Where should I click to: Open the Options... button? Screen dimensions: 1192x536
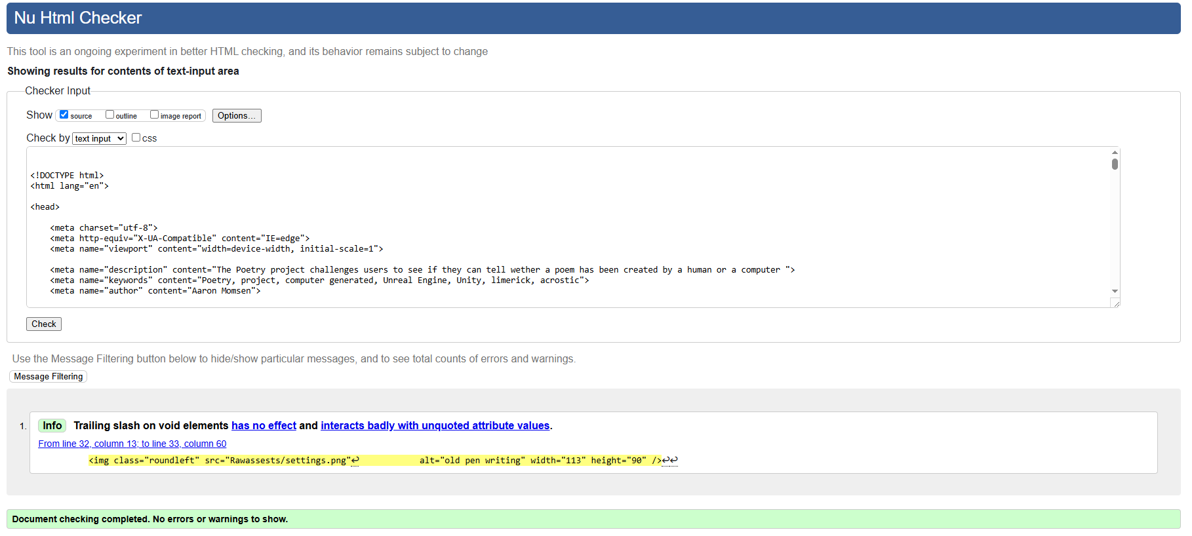237,116
